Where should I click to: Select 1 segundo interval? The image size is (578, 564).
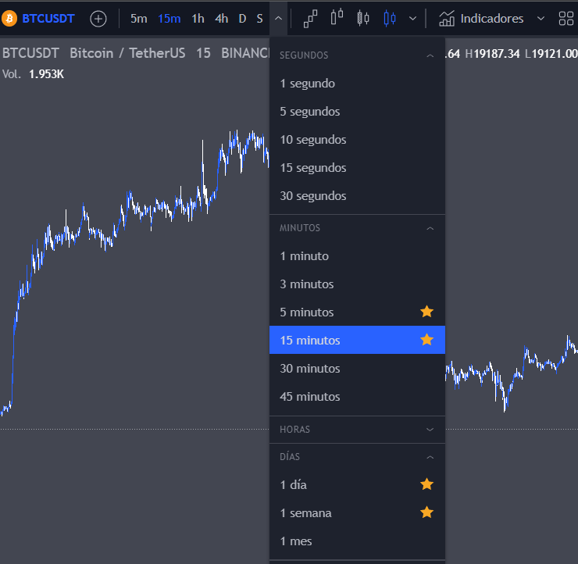point(357,84)
